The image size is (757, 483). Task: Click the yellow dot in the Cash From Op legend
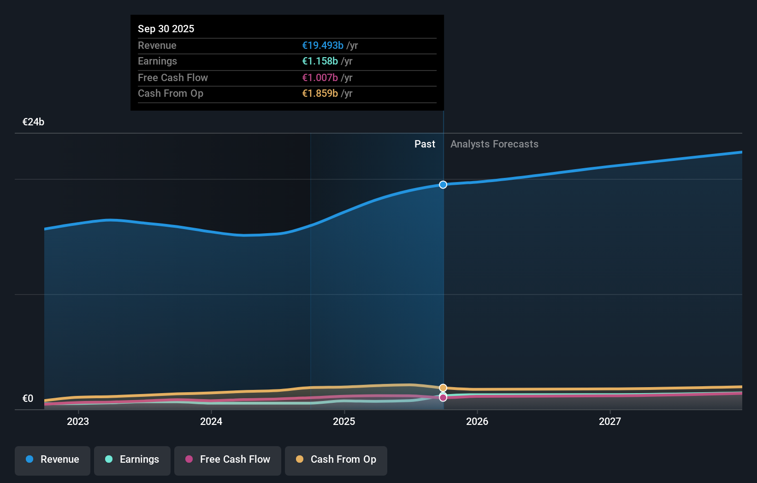pyautogui.click(x=300, y=459)
